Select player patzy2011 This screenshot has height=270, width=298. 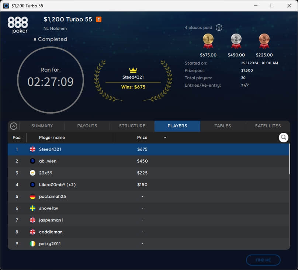tap(148, 243)
